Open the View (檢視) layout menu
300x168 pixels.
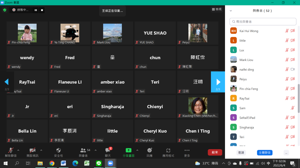click(x=217, y=9)
